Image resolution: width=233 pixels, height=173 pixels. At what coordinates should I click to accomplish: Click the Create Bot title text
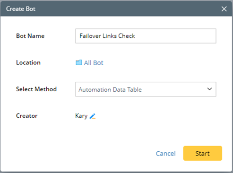pyautogui.click(x=21, y=9)
